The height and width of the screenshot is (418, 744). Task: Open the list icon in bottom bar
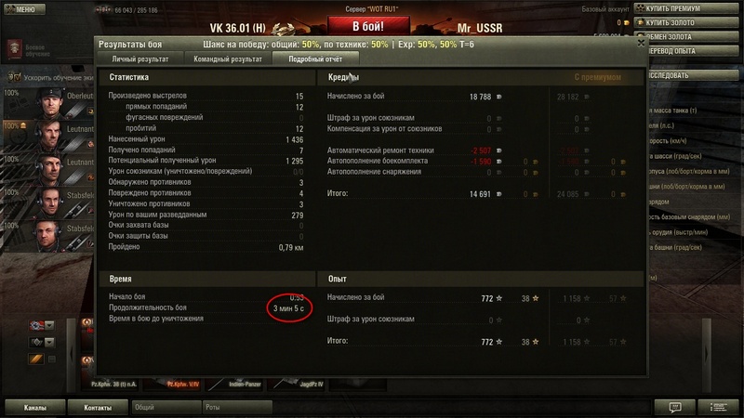pyautogui.click(x=717, y=407)
